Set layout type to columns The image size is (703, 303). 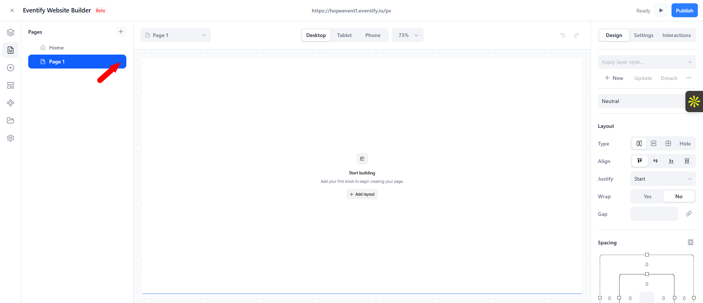639,144
